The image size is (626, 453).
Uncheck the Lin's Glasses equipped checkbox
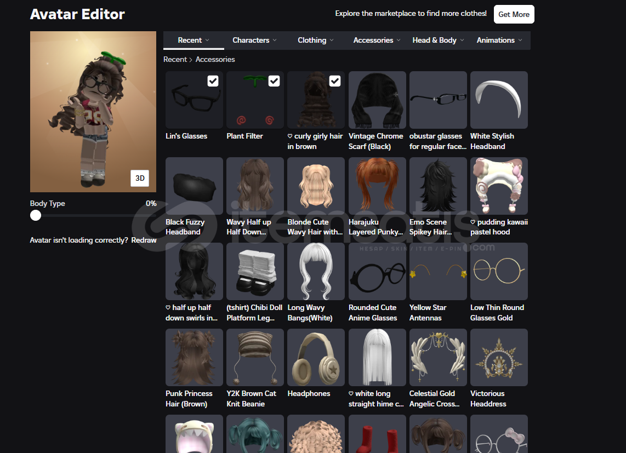point(213,81)
